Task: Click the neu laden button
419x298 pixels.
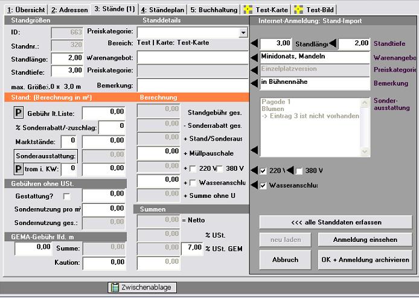Action: coord(286,239)
